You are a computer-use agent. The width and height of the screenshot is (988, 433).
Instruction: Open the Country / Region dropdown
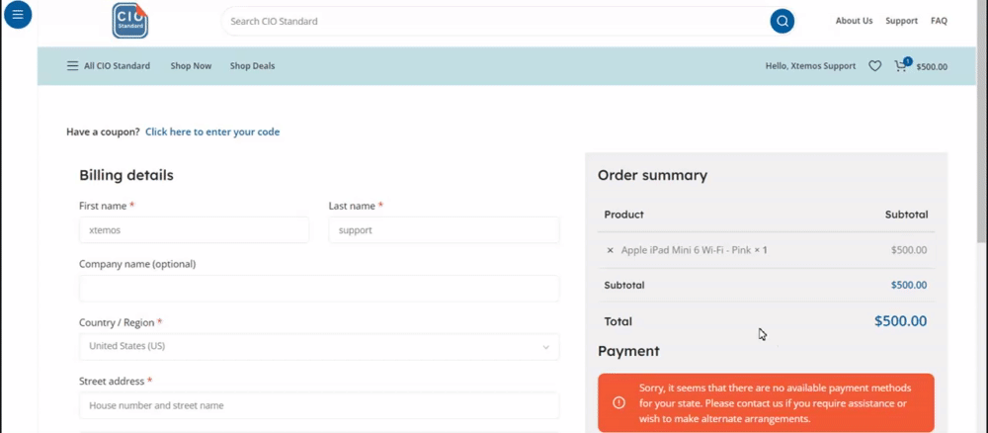(319, 347)
